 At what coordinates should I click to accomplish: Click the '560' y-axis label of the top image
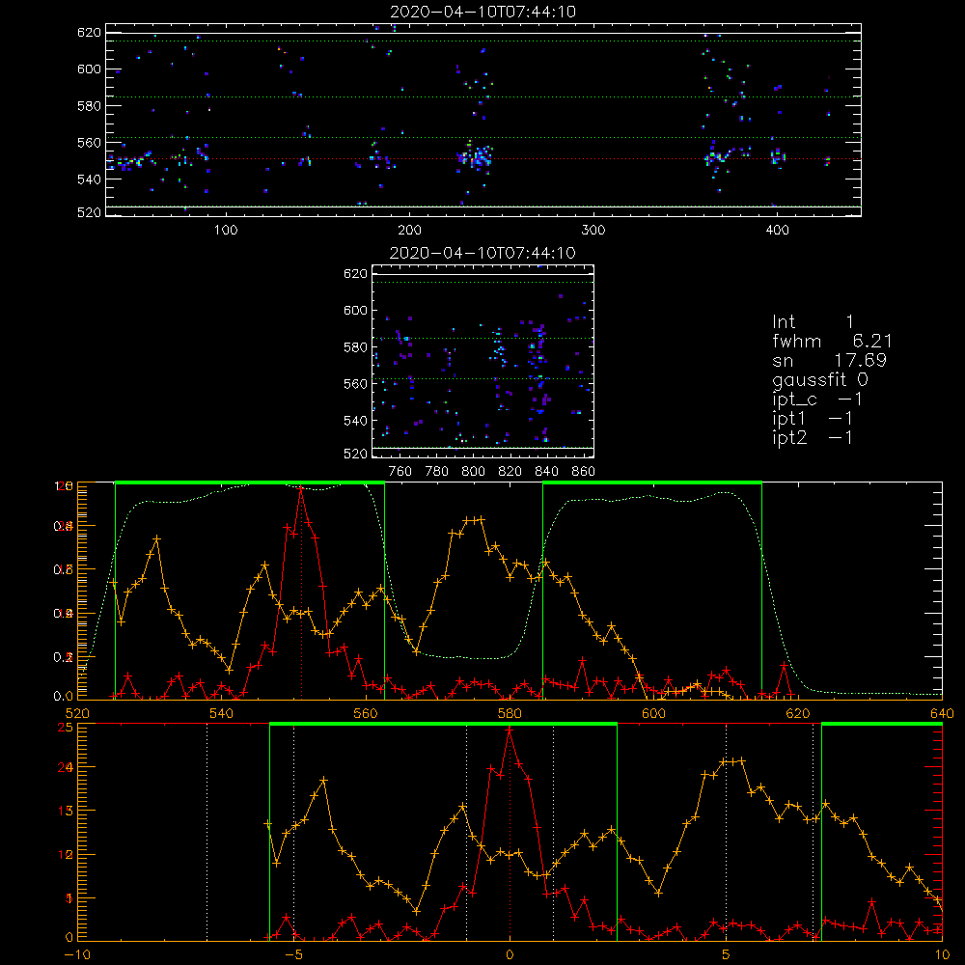[89, 143]
